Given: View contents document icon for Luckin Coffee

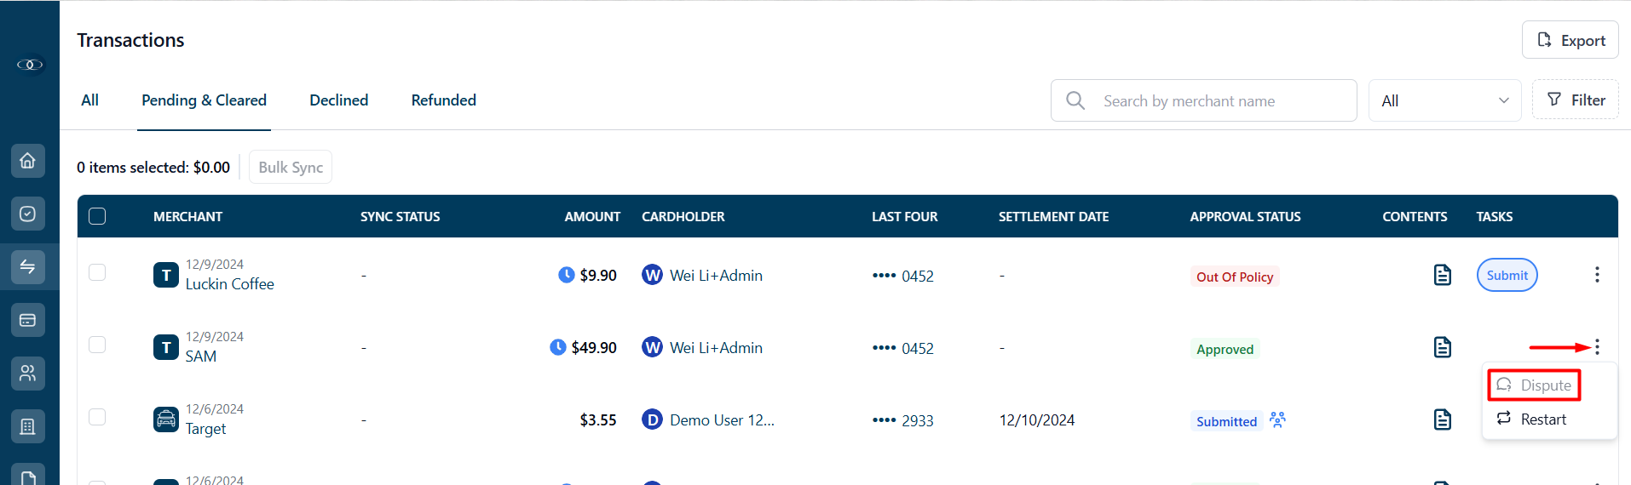Looking at the screenshot, I should tap(1442, 275).
